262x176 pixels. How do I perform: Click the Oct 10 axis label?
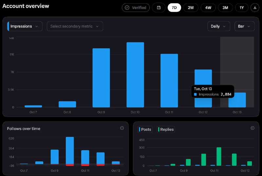[x=135, y=112]
